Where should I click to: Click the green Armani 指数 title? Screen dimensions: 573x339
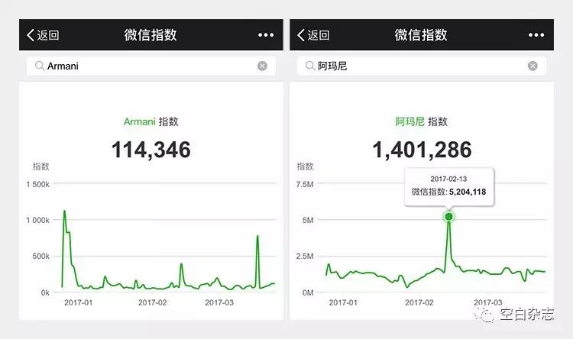pos(151,121)
